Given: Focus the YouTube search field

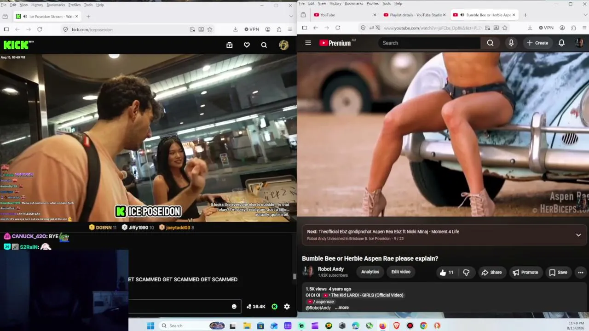Looking at the screenshot, I should point(429,43).
